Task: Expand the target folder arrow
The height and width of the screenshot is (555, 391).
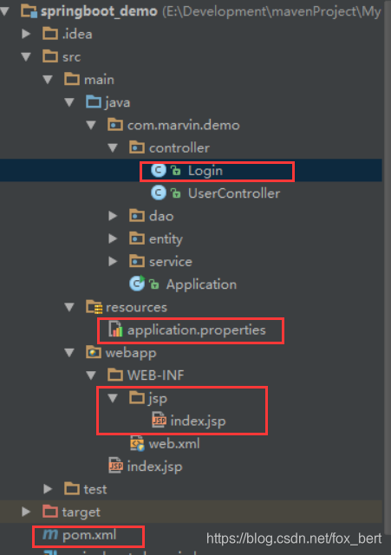Action: coord(26,512)
